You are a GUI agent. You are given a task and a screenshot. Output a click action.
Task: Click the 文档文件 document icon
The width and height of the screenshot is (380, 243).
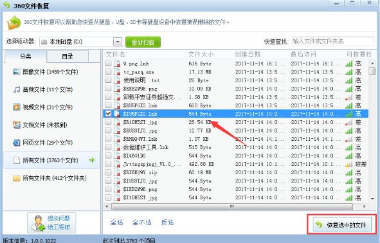17,125
